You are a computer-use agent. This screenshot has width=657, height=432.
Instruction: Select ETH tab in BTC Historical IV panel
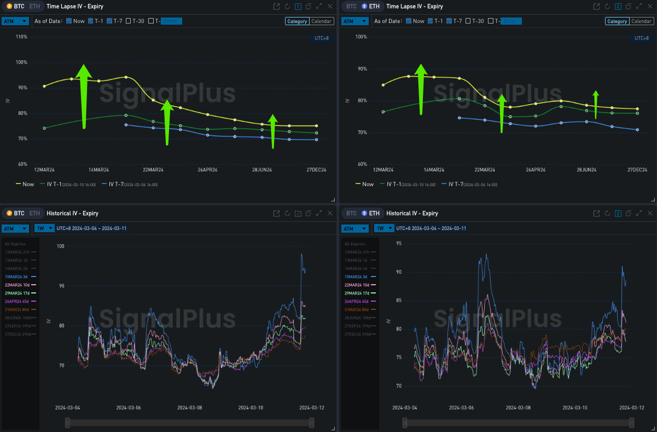click(x=34, y=214)
